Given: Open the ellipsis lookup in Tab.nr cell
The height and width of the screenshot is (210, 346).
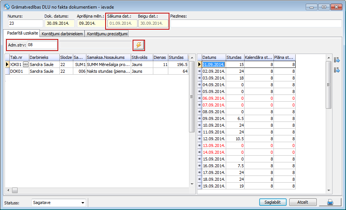Looking at the screenshot, I should click(26, 64).
